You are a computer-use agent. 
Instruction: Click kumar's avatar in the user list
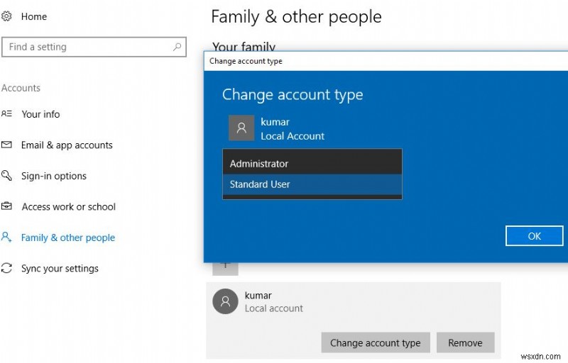[x=225, y=301]
